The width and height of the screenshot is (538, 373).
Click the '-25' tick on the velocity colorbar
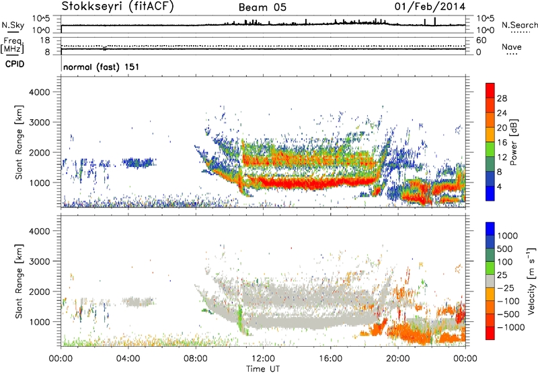[x=506, y=288]
